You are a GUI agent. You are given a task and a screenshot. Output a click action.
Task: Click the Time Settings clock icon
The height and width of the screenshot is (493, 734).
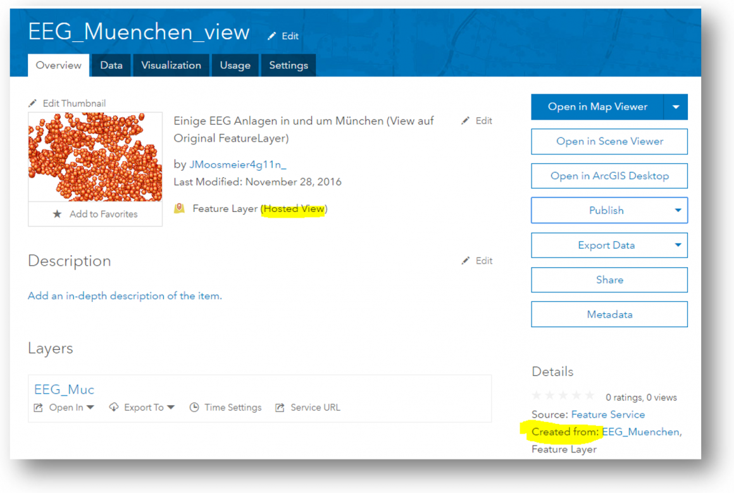[194, 408]
